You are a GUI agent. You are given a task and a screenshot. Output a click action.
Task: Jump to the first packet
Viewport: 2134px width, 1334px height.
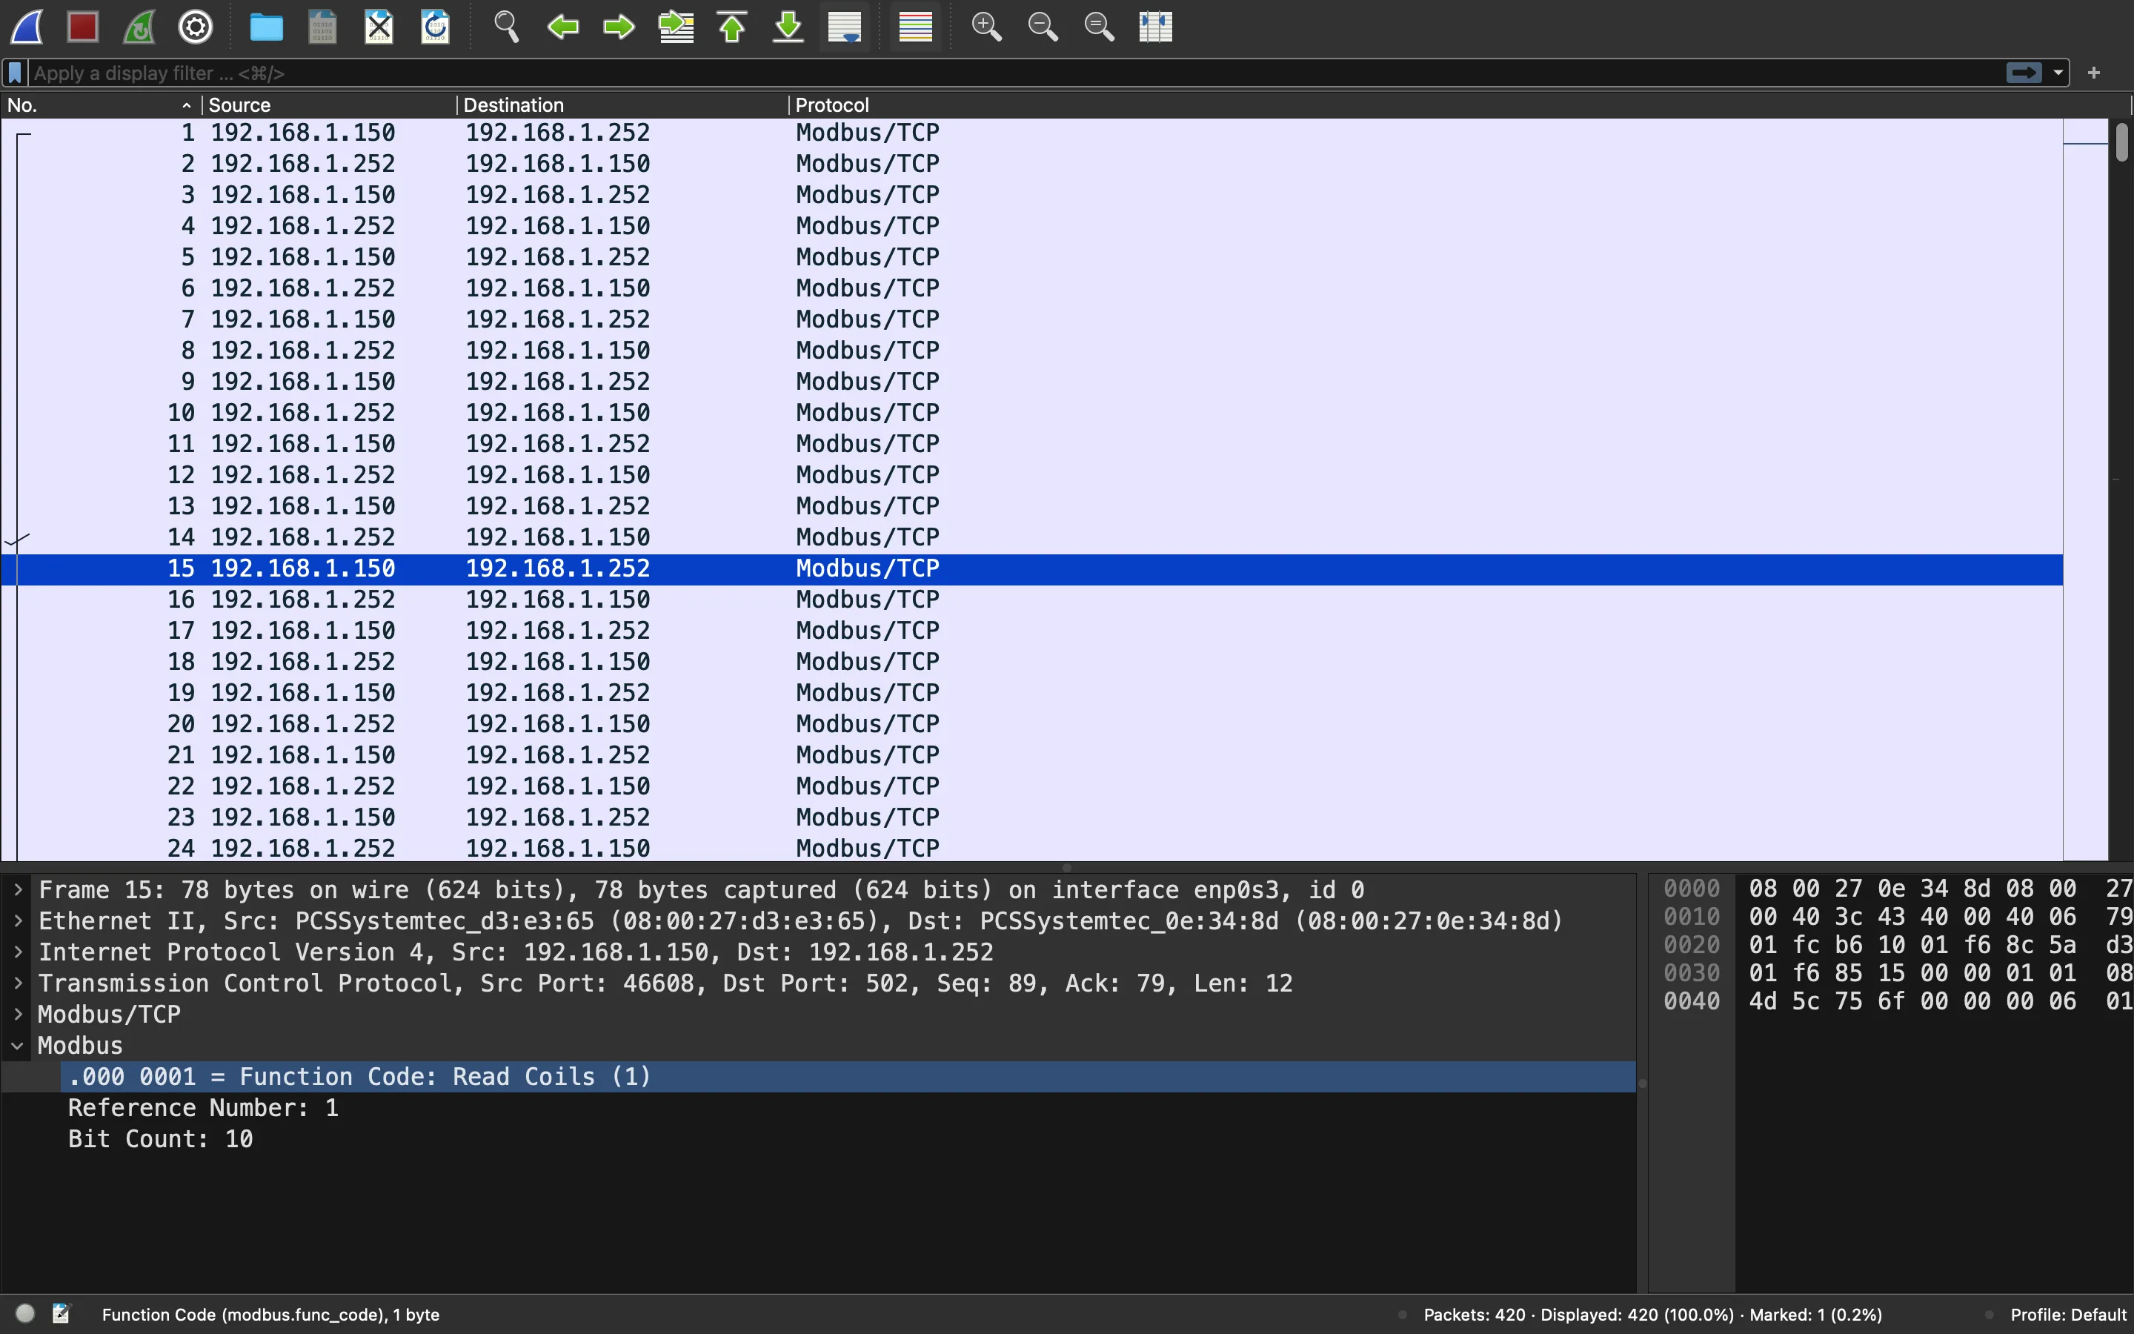(x=732, y=27)
